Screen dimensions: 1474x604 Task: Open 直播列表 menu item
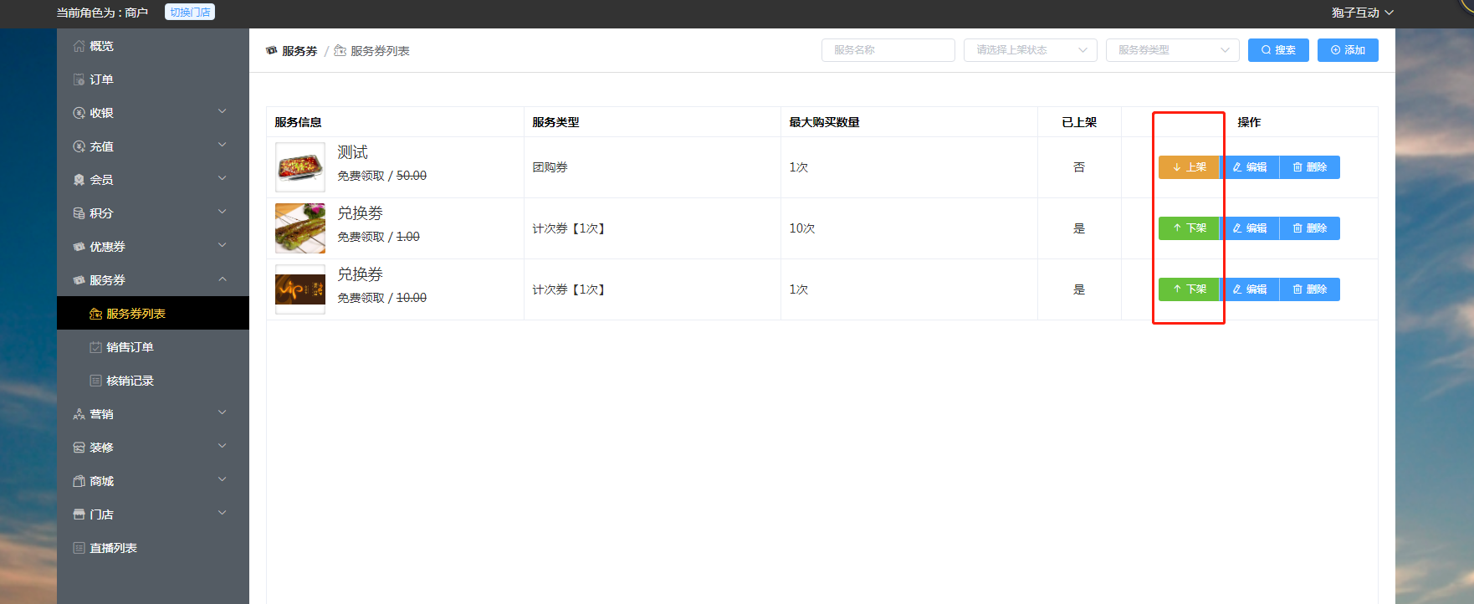(x=153, y=548)
